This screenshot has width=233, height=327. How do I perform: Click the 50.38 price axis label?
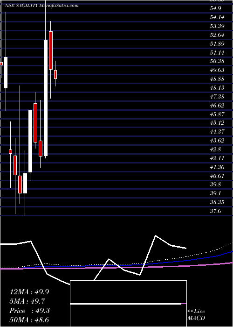pos(217,61)
